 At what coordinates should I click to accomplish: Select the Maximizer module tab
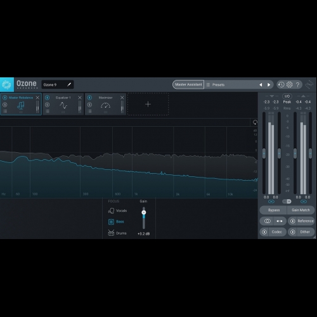[x=105, y=104]
